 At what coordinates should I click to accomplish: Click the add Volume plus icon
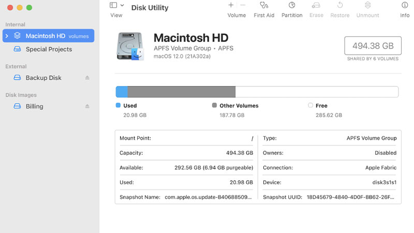(x=231, y=5)
